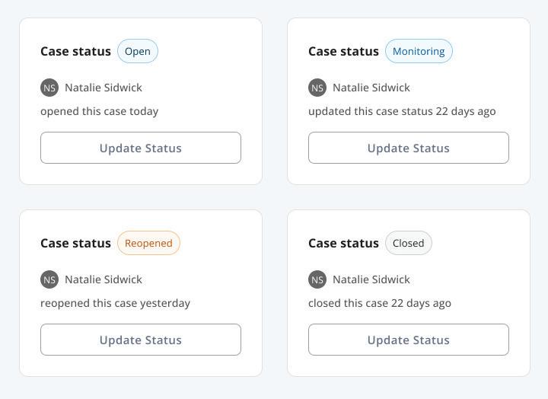Hit Update Status for the Reopened case

(x=141, y=340)
